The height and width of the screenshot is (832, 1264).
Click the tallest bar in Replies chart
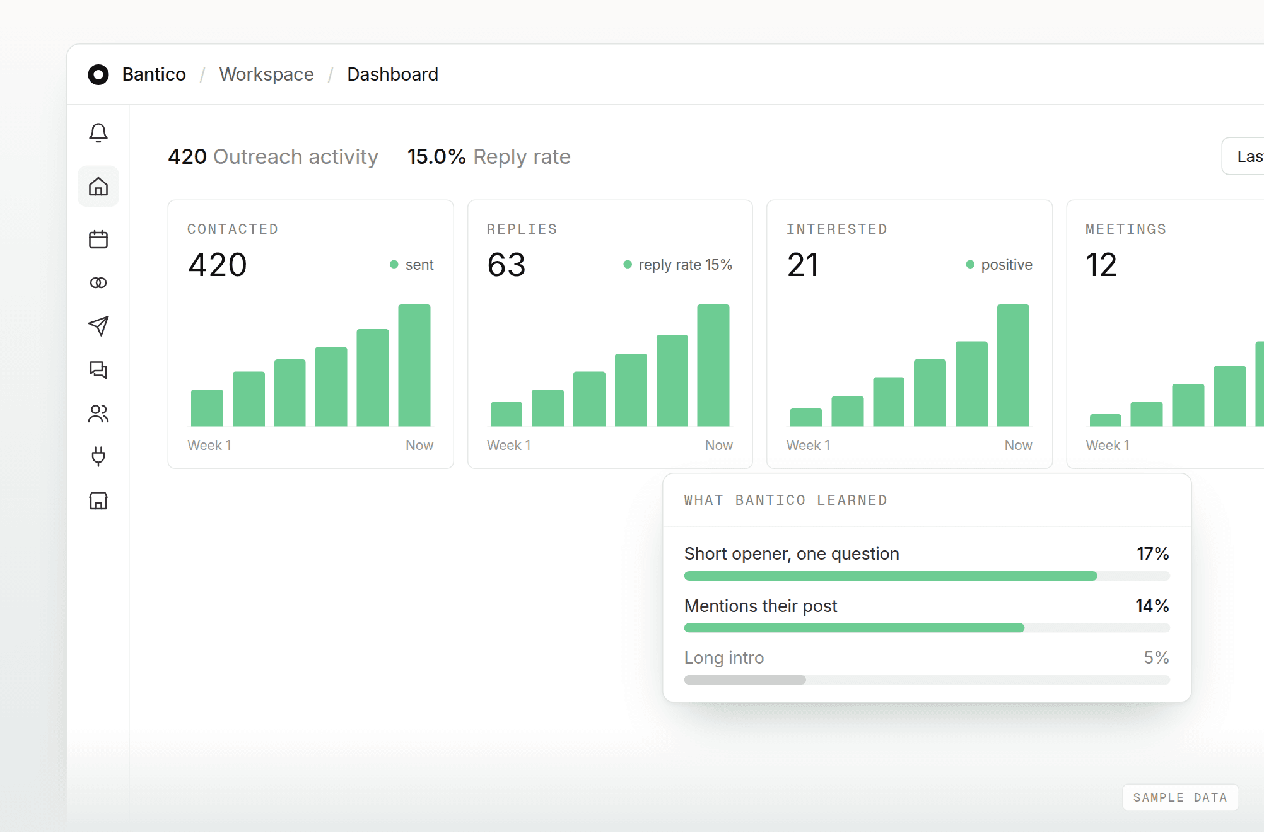[x=713, y=366]
